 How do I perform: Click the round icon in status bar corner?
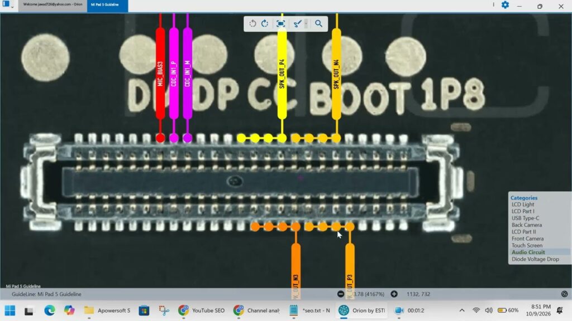(564, 294)
